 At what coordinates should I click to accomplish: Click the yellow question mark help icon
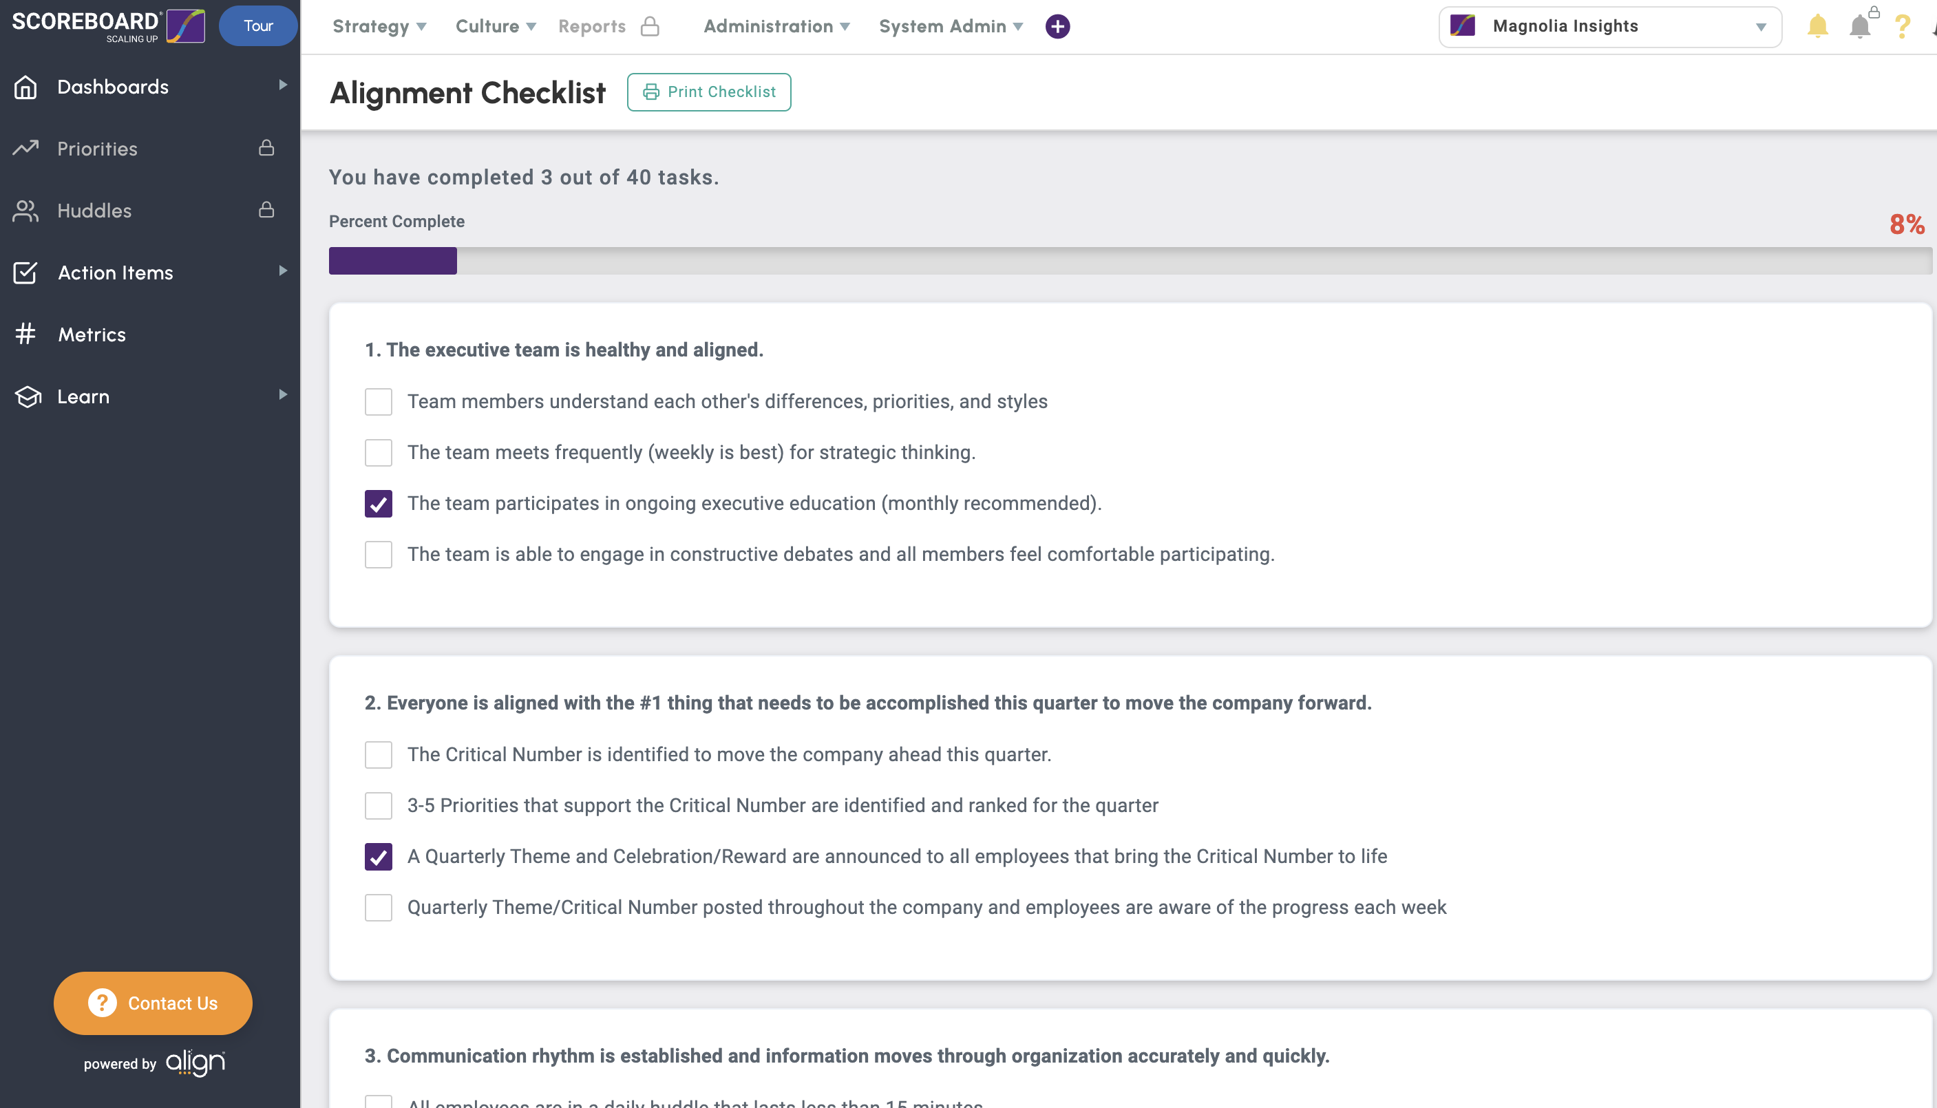coord(1902,27)
